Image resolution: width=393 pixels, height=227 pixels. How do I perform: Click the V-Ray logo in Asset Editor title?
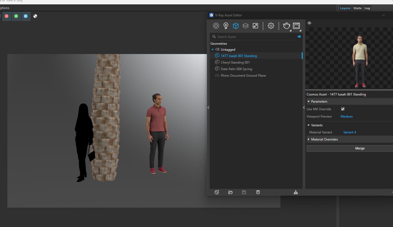[x=211, y=15]
